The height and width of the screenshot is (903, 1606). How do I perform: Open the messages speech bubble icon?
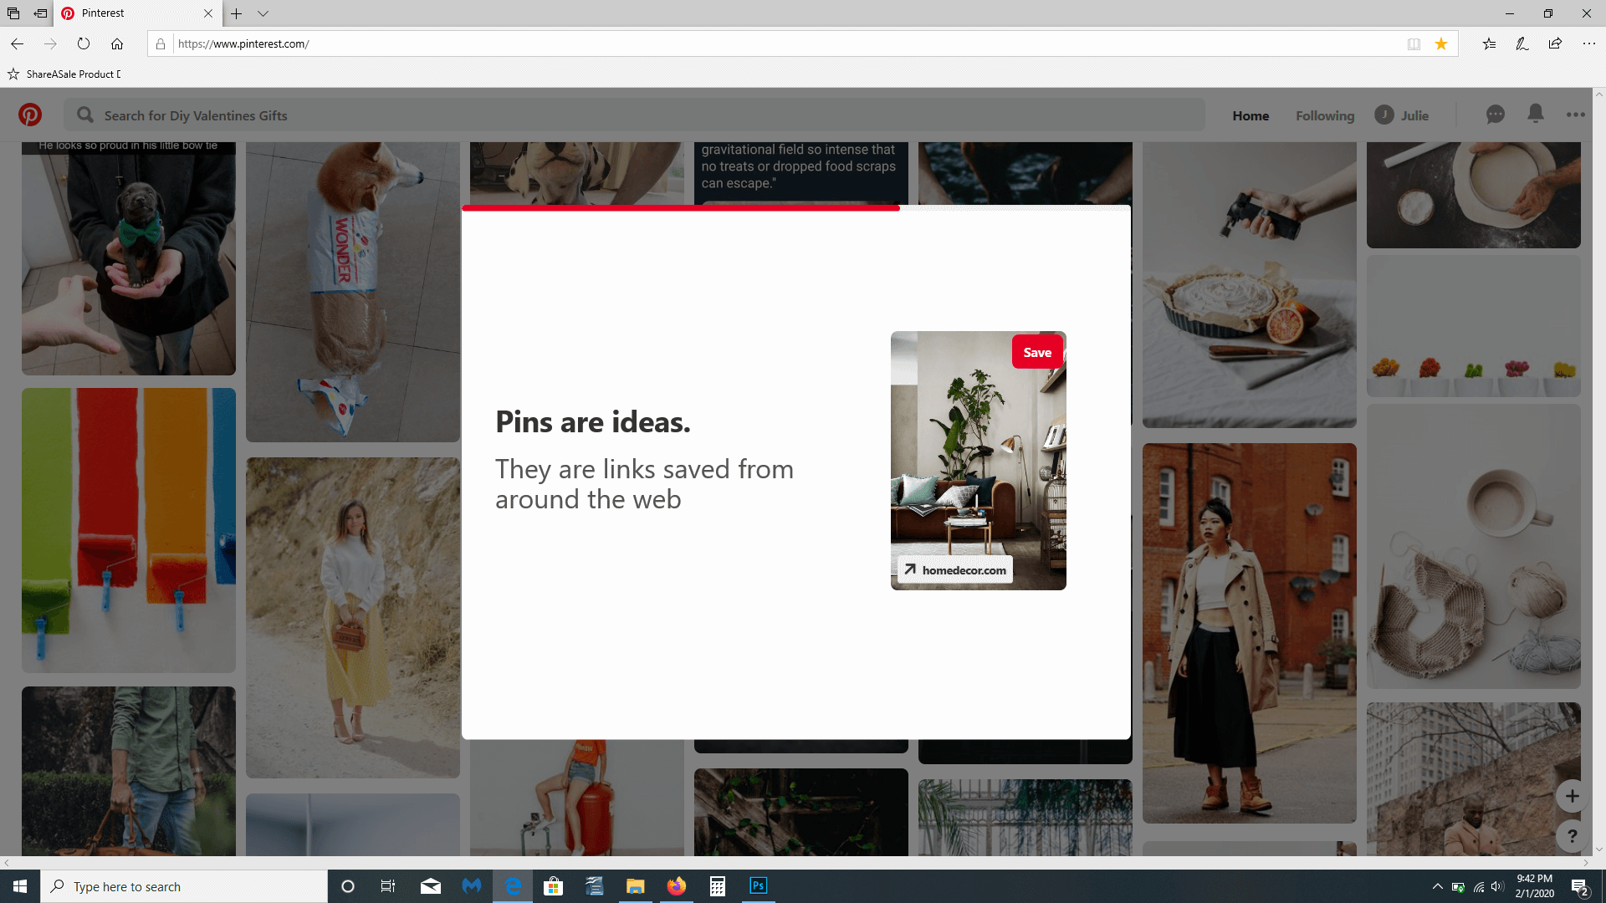coord(1495,115)
